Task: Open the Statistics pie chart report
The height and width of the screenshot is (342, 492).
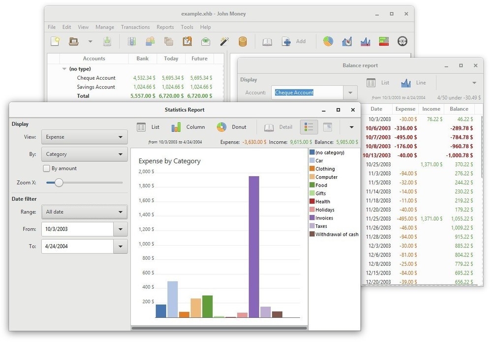Action: 328,41
